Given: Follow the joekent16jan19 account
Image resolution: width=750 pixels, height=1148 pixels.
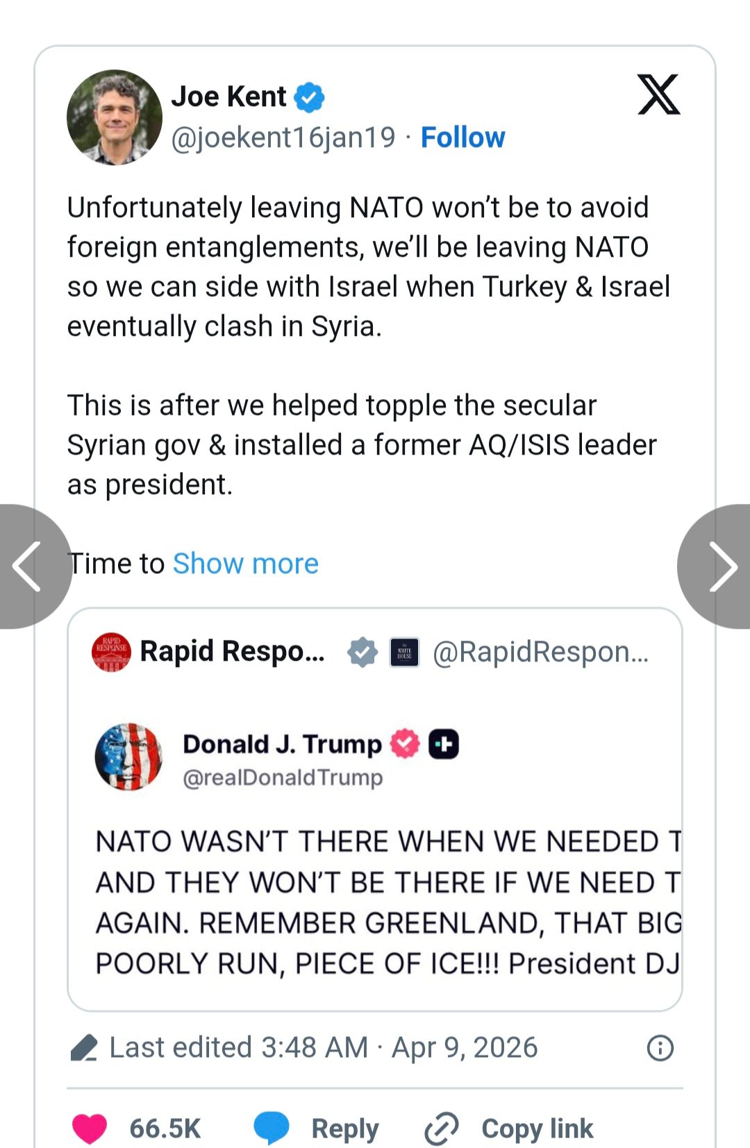Looking at the screenshot, I should pyautogui.click(x=462, y=137).
